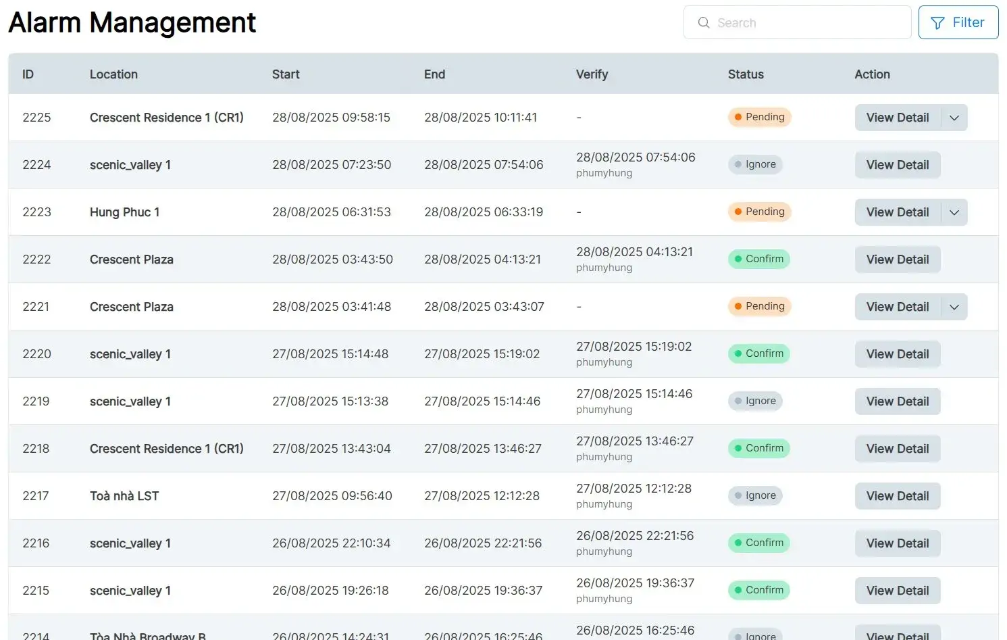Click the Location column header

pyautogui.click(x=113, y=74)
